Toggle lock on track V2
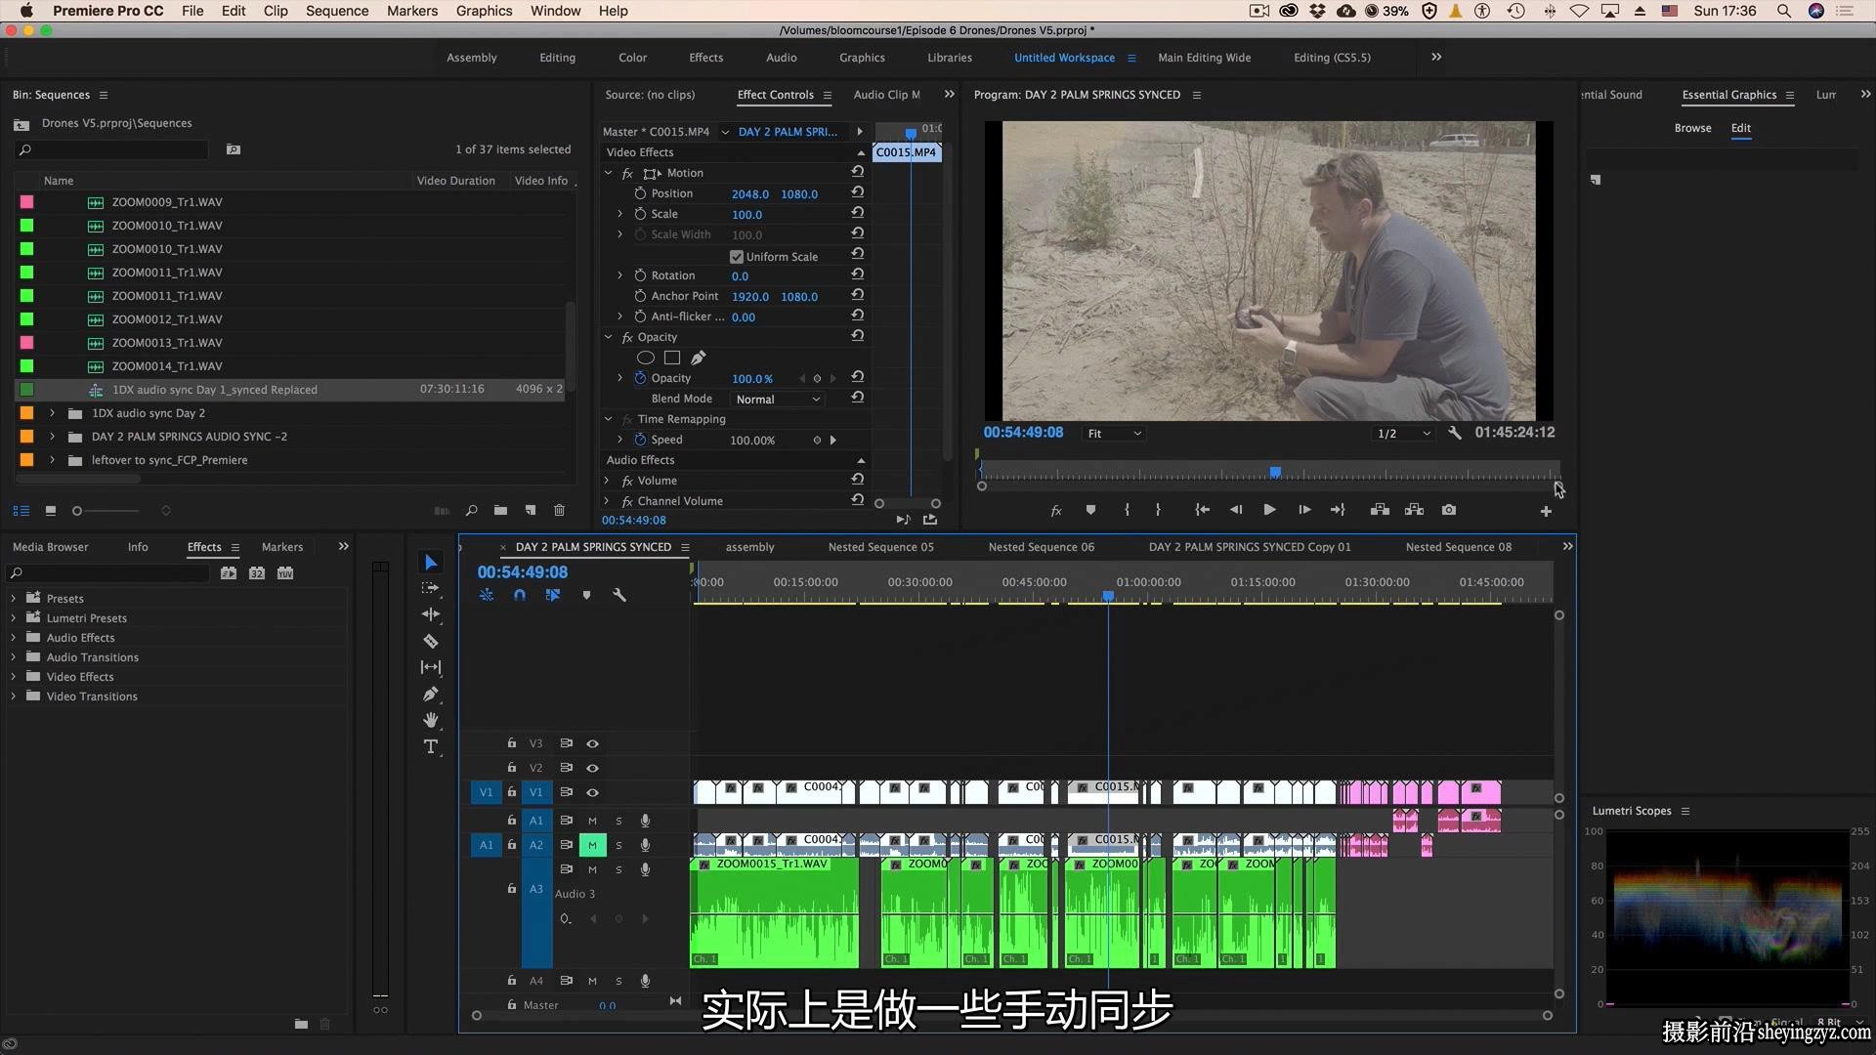Viewport: 1876px width, 1055px height. pos(511,768)
